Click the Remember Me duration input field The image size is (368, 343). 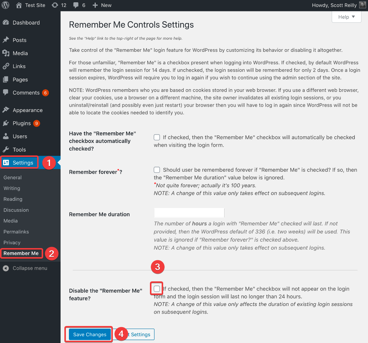(189, 213)
